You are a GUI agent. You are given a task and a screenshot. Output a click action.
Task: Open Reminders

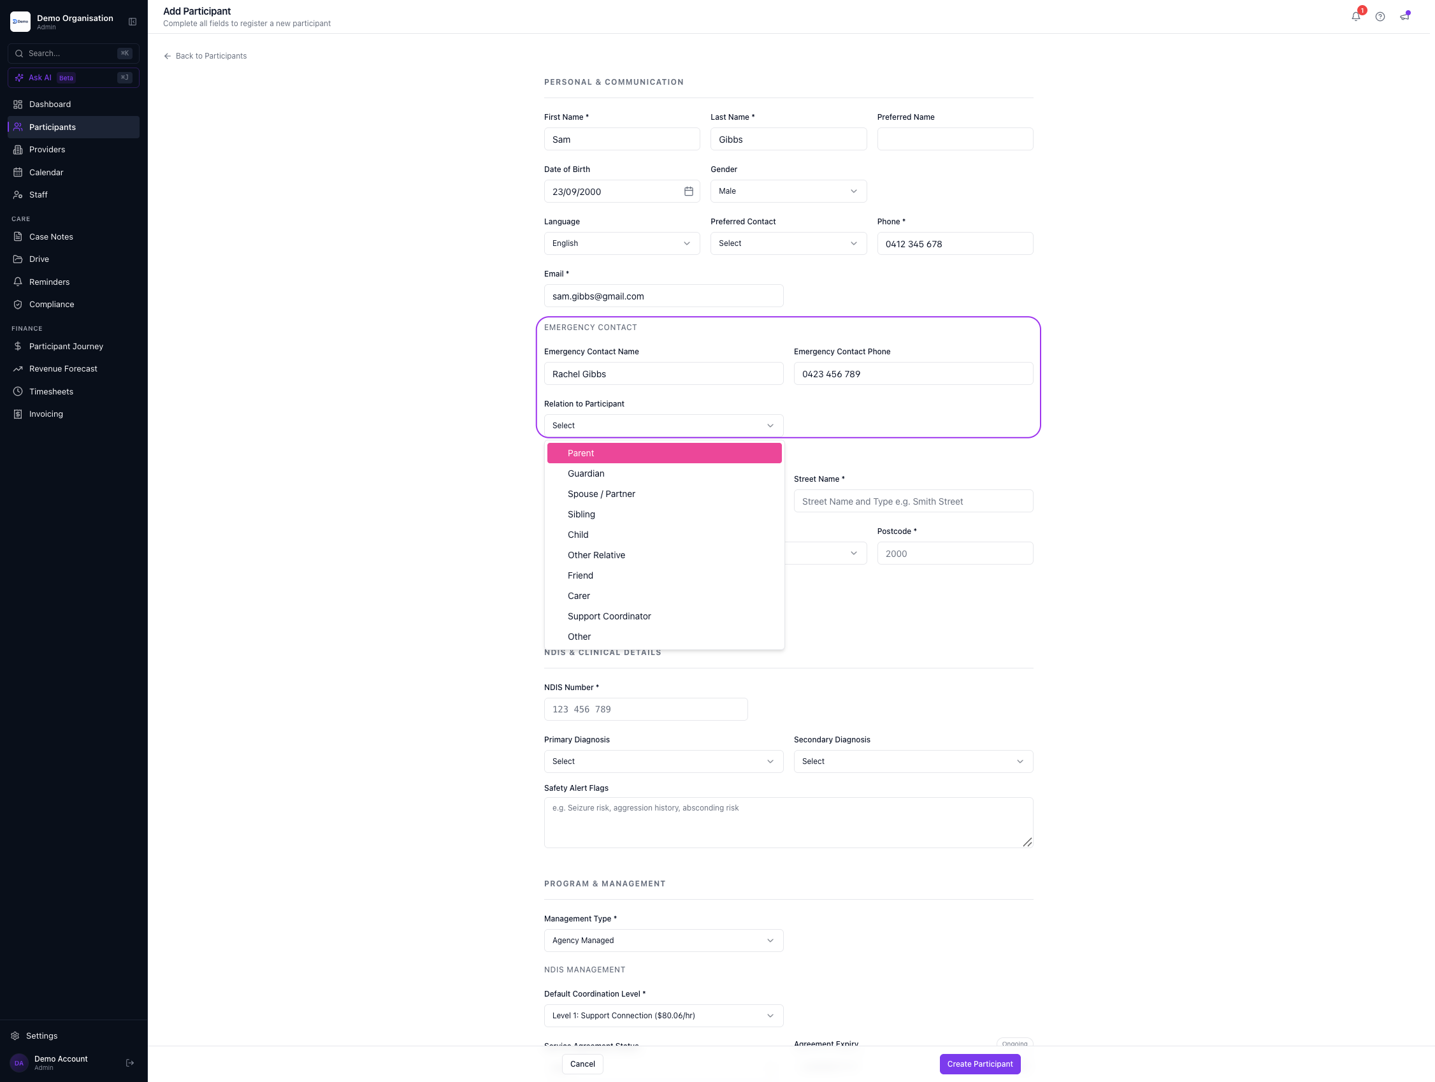tap(73, 282)
